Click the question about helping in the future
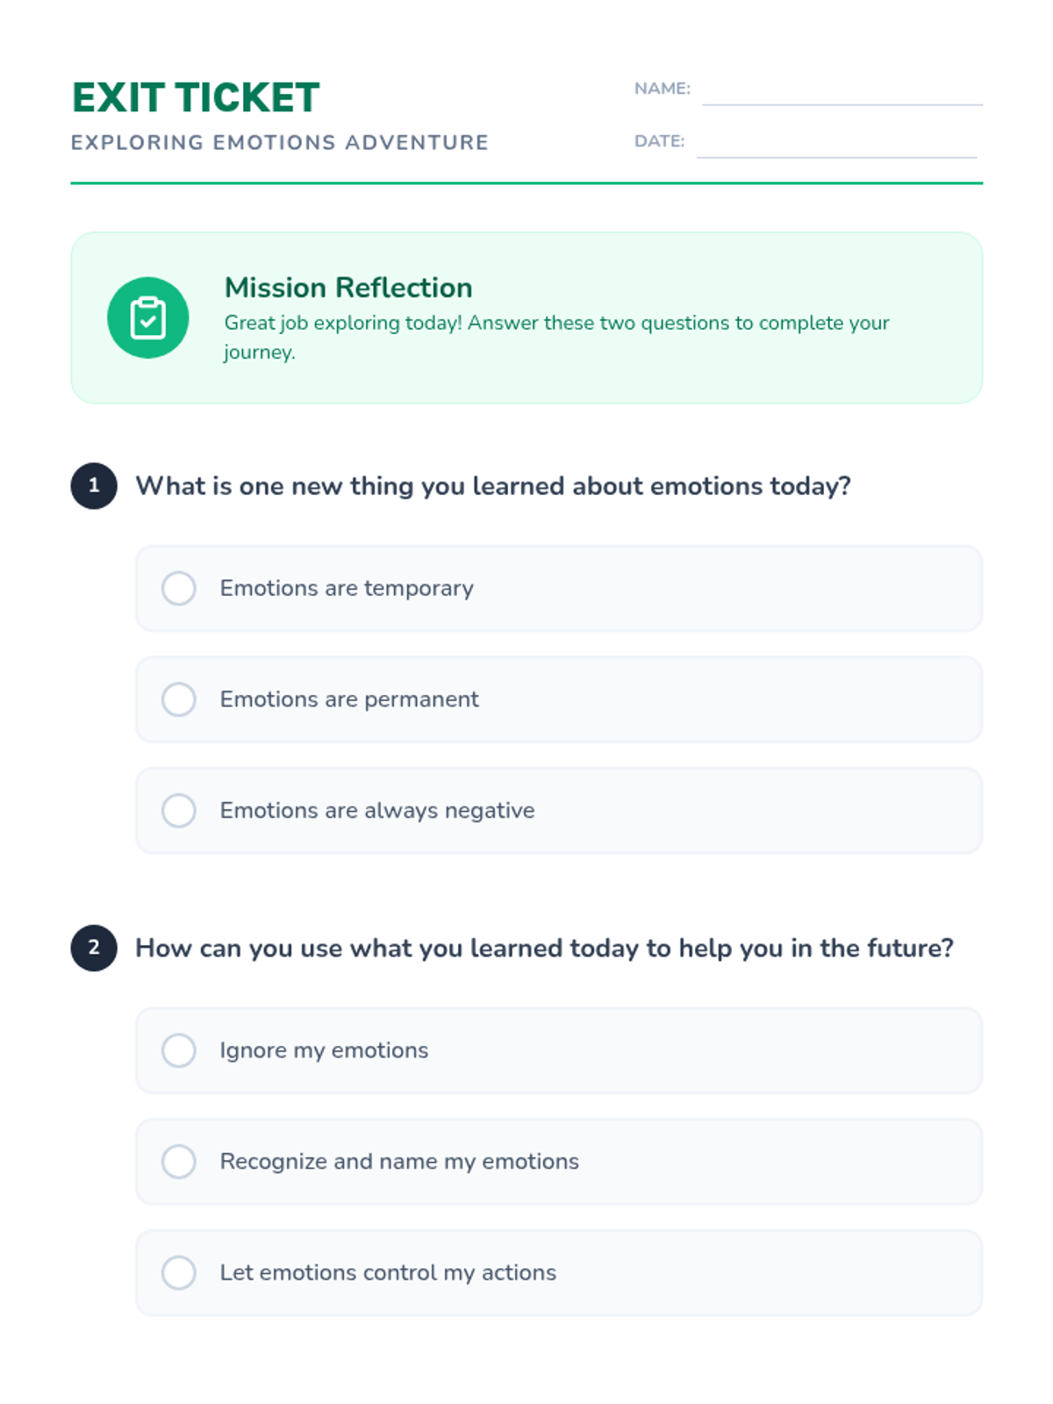 click(544, 949)
